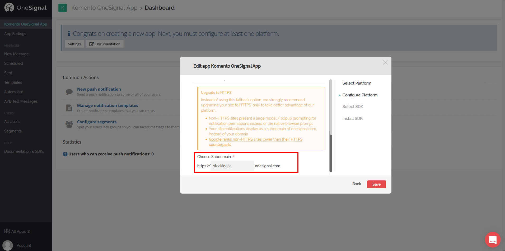Open the chat support bubble

coord(493,240)
